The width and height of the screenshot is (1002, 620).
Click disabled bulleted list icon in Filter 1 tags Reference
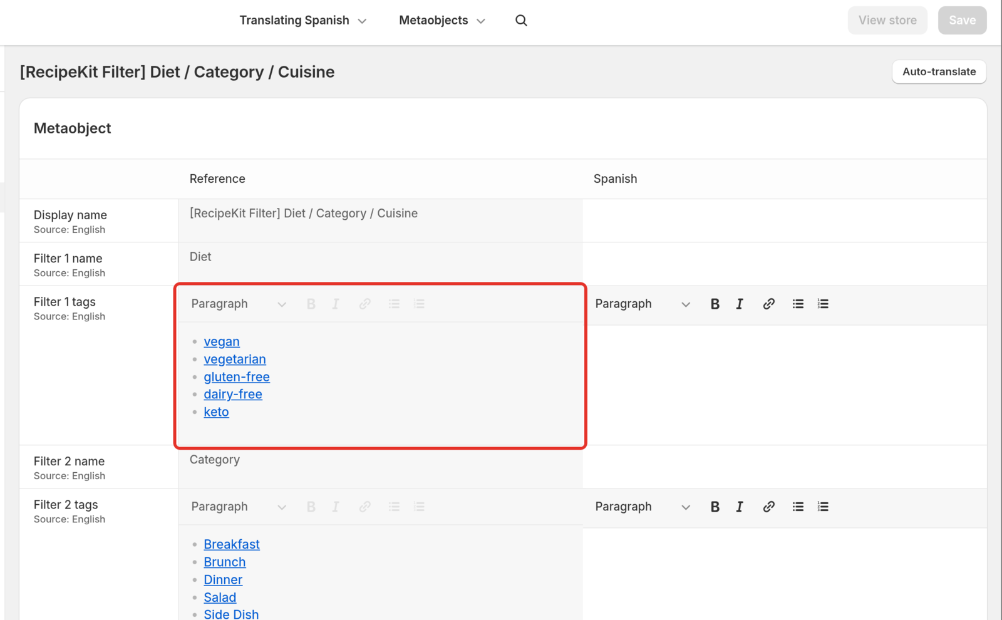[x=394, y=304]
